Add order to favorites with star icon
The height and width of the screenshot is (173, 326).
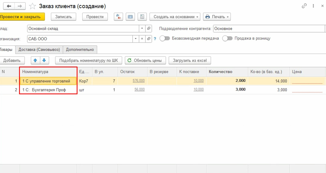click(32, 6)
